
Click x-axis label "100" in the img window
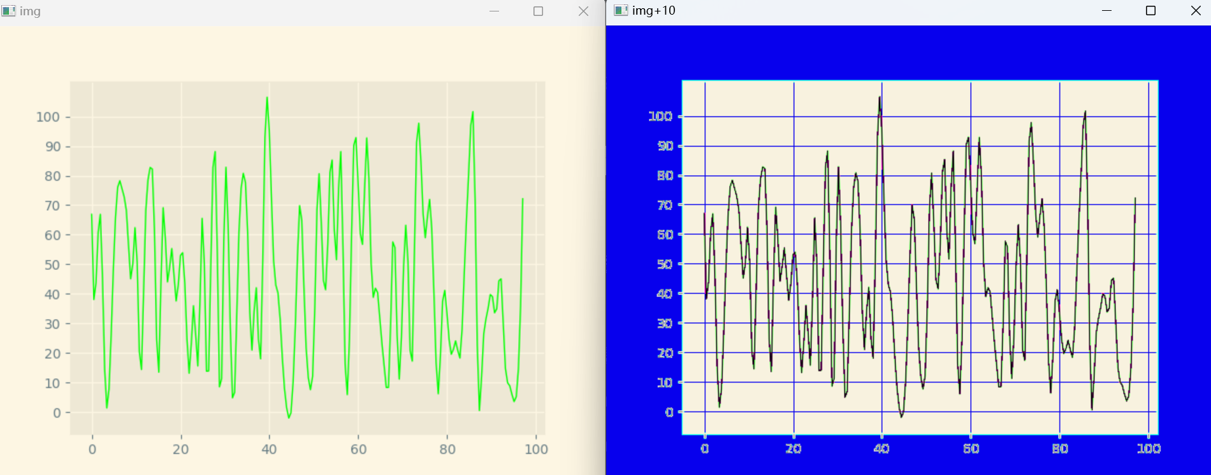click(x=536, y=450)
